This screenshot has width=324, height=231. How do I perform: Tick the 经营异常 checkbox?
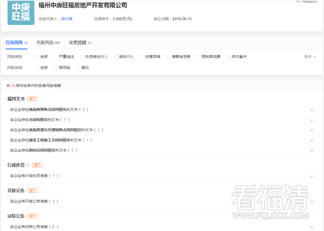142,57
